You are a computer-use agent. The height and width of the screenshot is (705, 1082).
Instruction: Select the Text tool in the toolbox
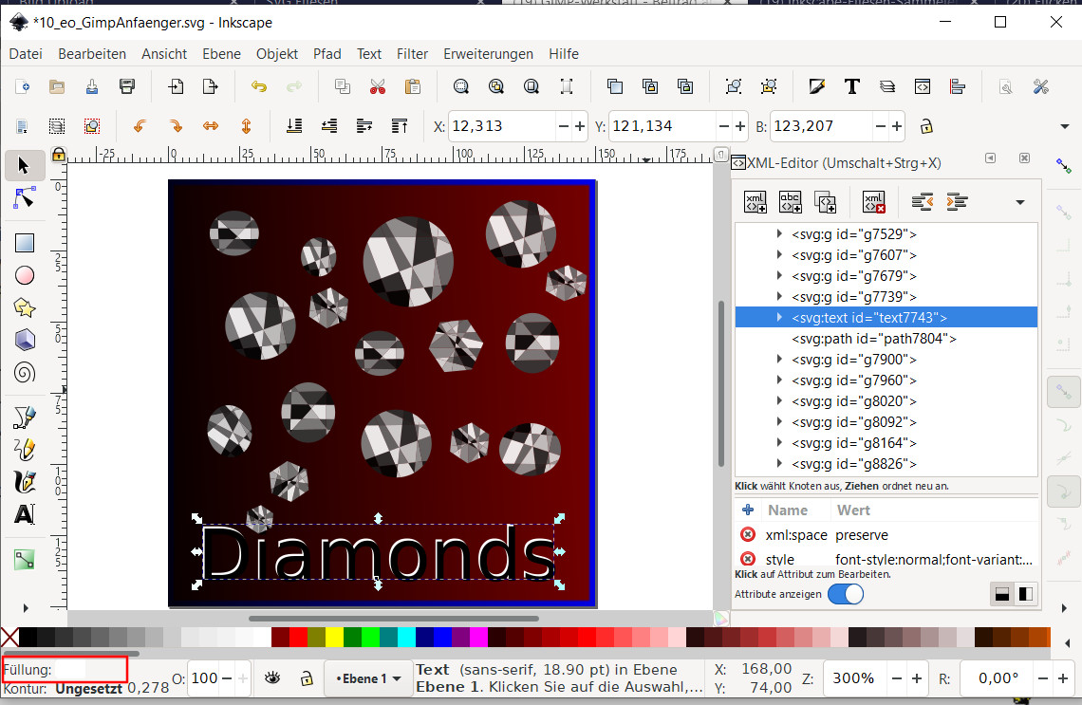(x=25, y=514)
